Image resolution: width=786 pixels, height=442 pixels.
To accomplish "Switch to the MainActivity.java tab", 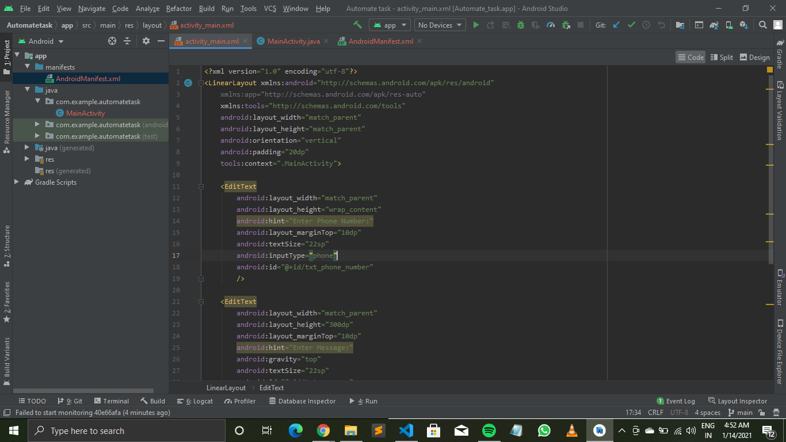I will pyautogui.click(x=293, y=41).
